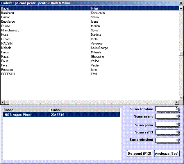Click the horizontal scrollbar right arrow

click(x=176, y=102)
